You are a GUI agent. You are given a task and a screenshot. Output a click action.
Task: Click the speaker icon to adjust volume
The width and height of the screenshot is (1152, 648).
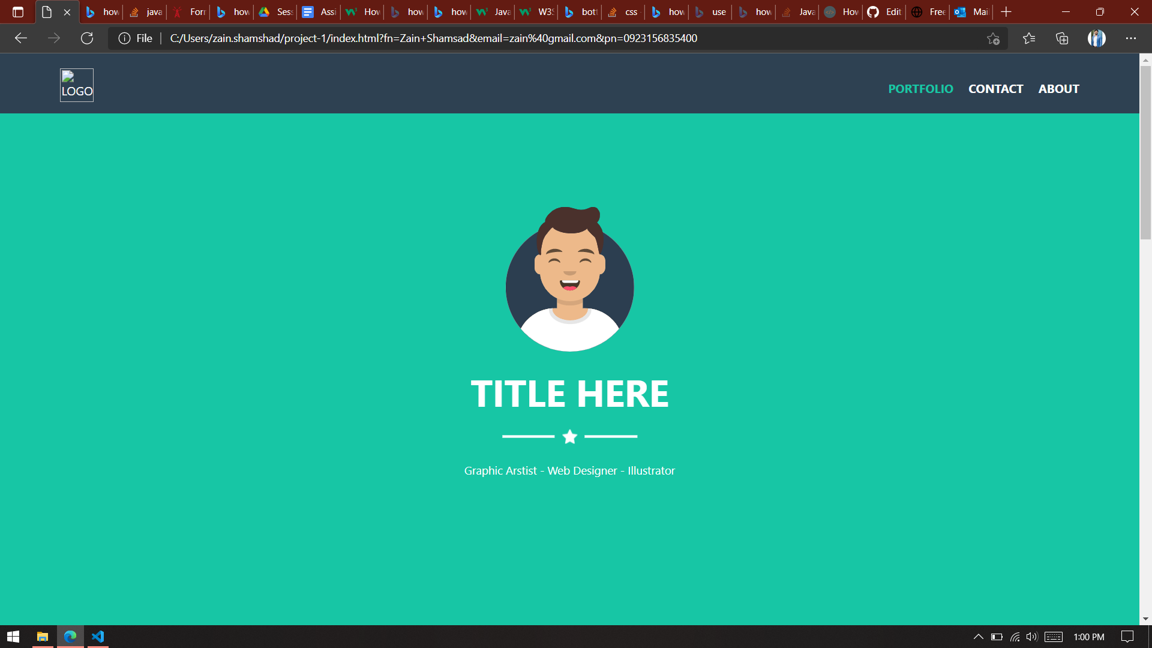[1033, 637]
